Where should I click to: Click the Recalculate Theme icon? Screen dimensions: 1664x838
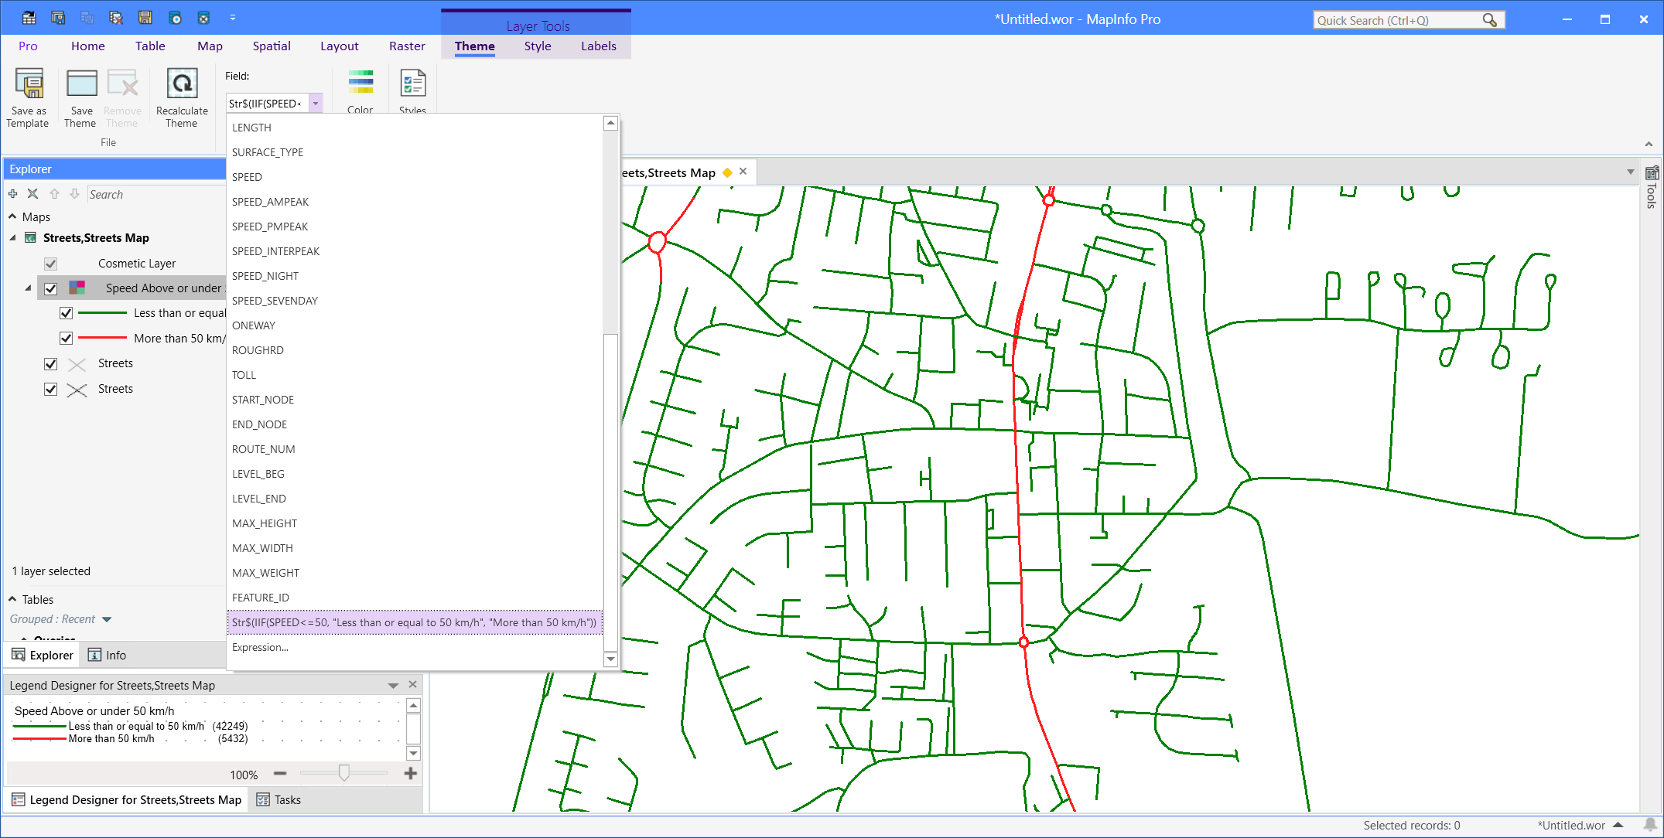pyautogui.click(x=182, y=84)
